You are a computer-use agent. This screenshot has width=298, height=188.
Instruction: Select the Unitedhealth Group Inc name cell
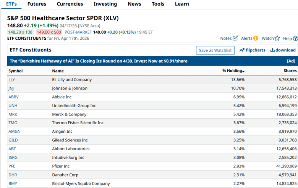pyautogui.click(x=74, y=106)
